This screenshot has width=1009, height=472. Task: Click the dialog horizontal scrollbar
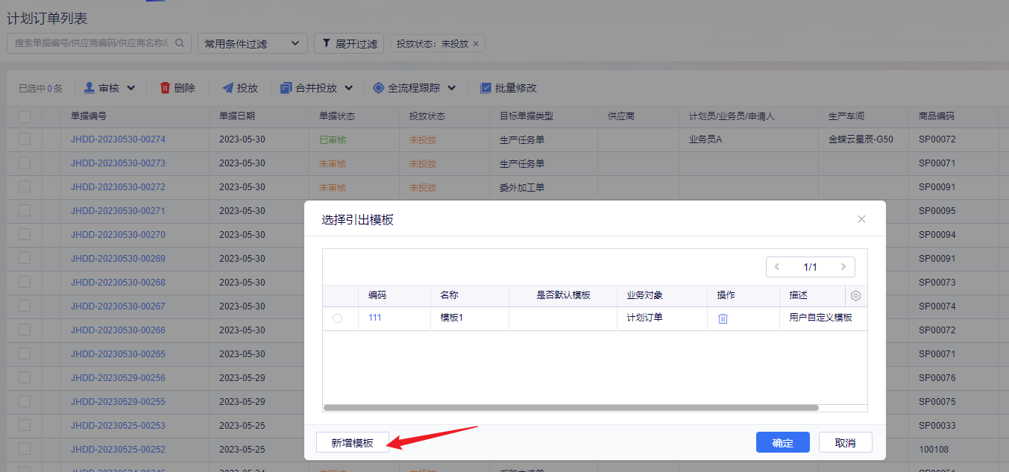(570, 408)
